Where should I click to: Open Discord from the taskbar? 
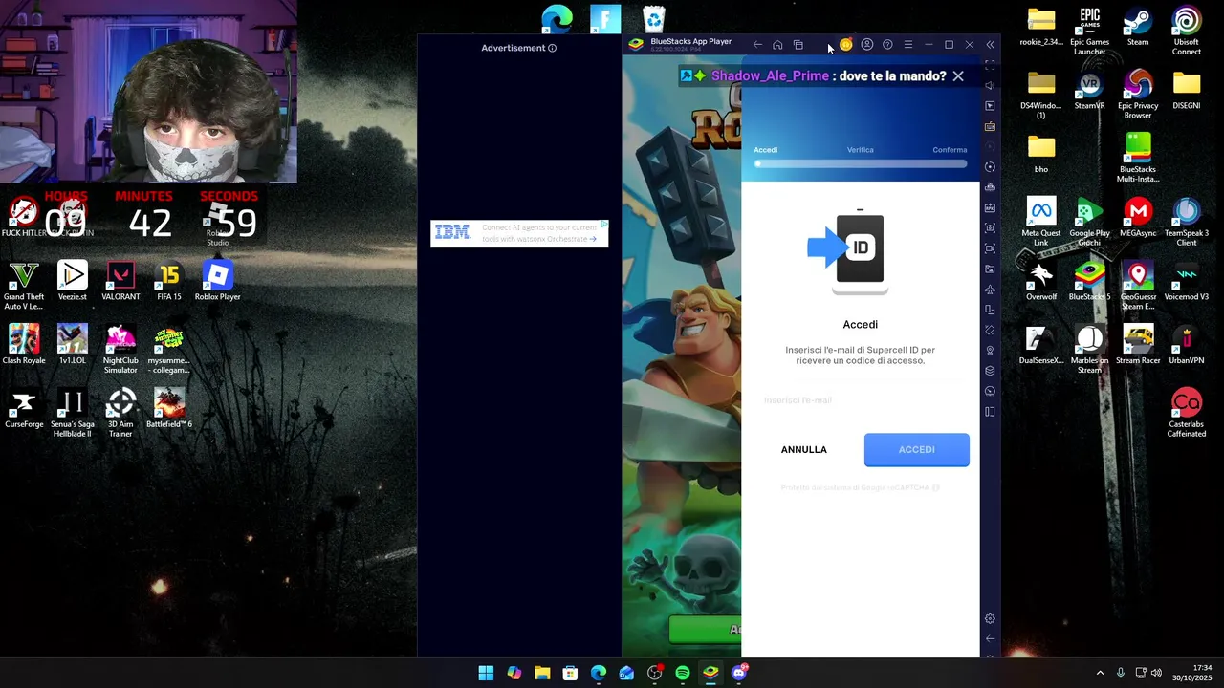click(x=738, y=673)
